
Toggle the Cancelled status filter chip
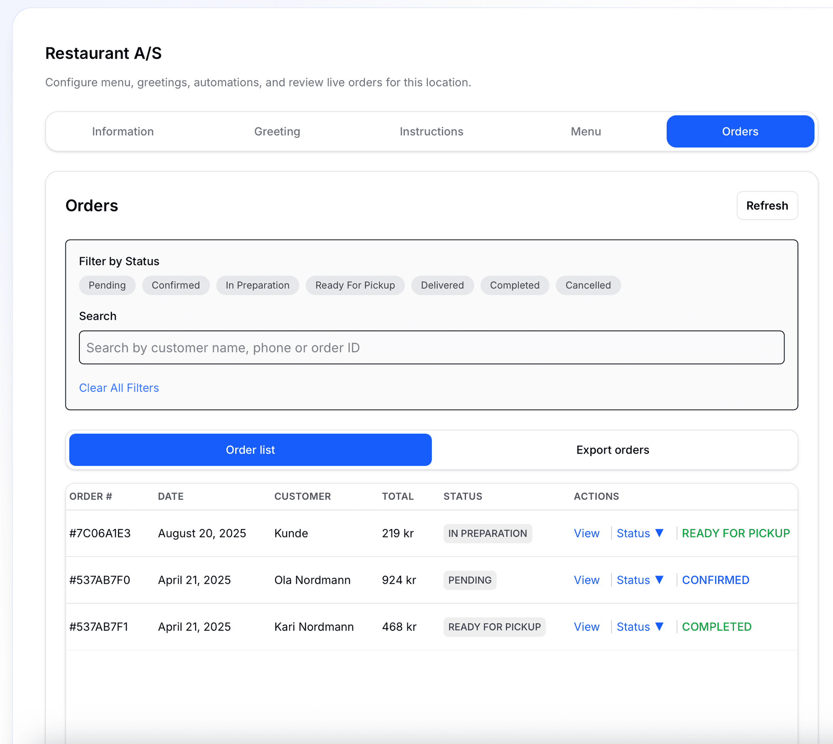pyautogui.click(x=588, y=285)
